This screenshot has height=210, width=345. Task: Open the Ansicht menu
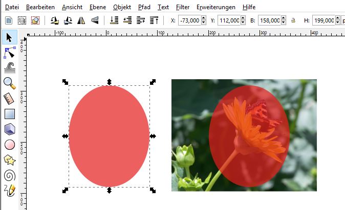pos(72,7)
